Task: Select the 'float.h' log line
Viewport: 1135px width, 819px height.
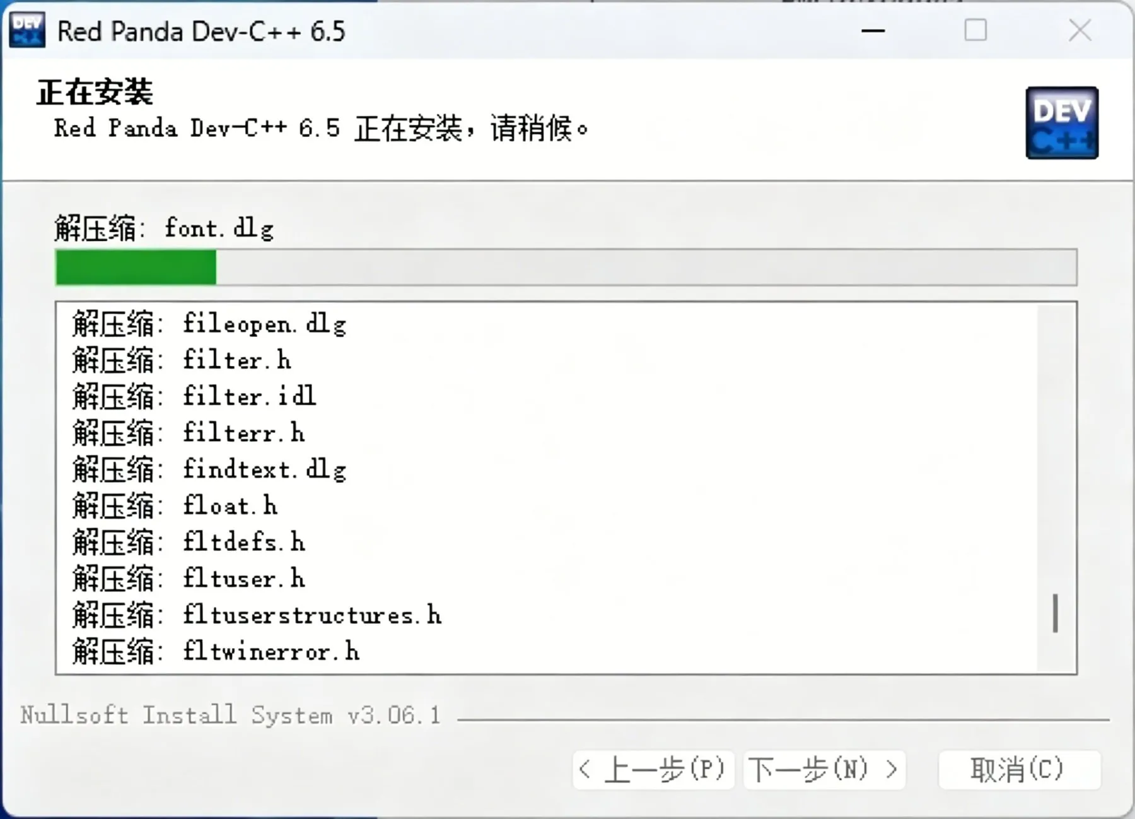Action: (x=175, y=506)
